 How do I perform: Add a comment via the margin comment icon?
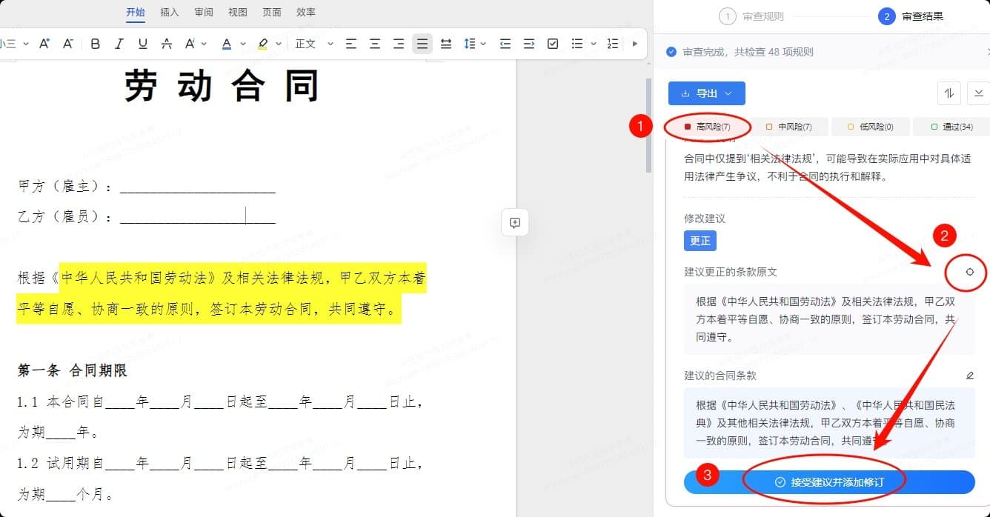(x=514, y=222)
